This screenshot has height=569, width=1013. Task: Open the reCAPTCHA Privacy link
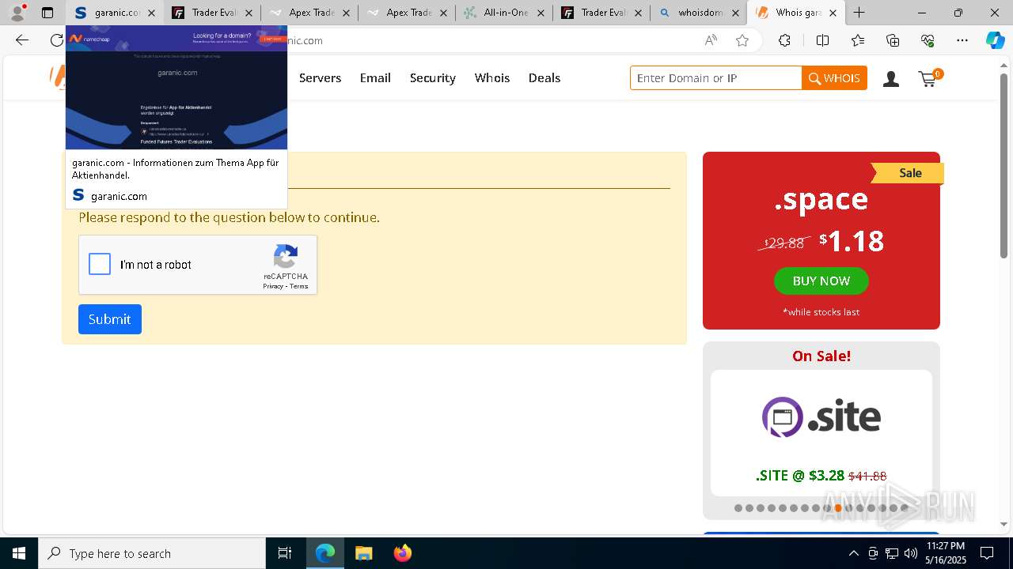[x=273, y=286]
